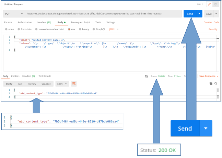Viewport: 222px width, 158px height.
Task: Open the PUT HTTP method dropdown
Action: tap(14, 14)
